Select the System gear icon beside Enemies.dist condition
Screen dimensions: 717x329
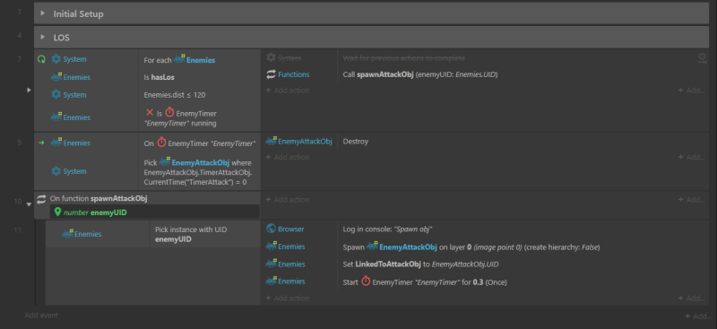(56, 94)
